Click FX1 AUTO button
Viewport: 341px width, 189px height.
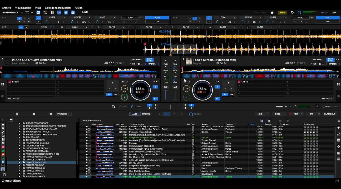[x=157, y=18]
